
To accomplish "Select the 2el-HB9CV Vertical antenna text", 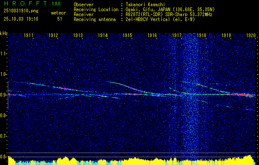I will pos(160,19).
